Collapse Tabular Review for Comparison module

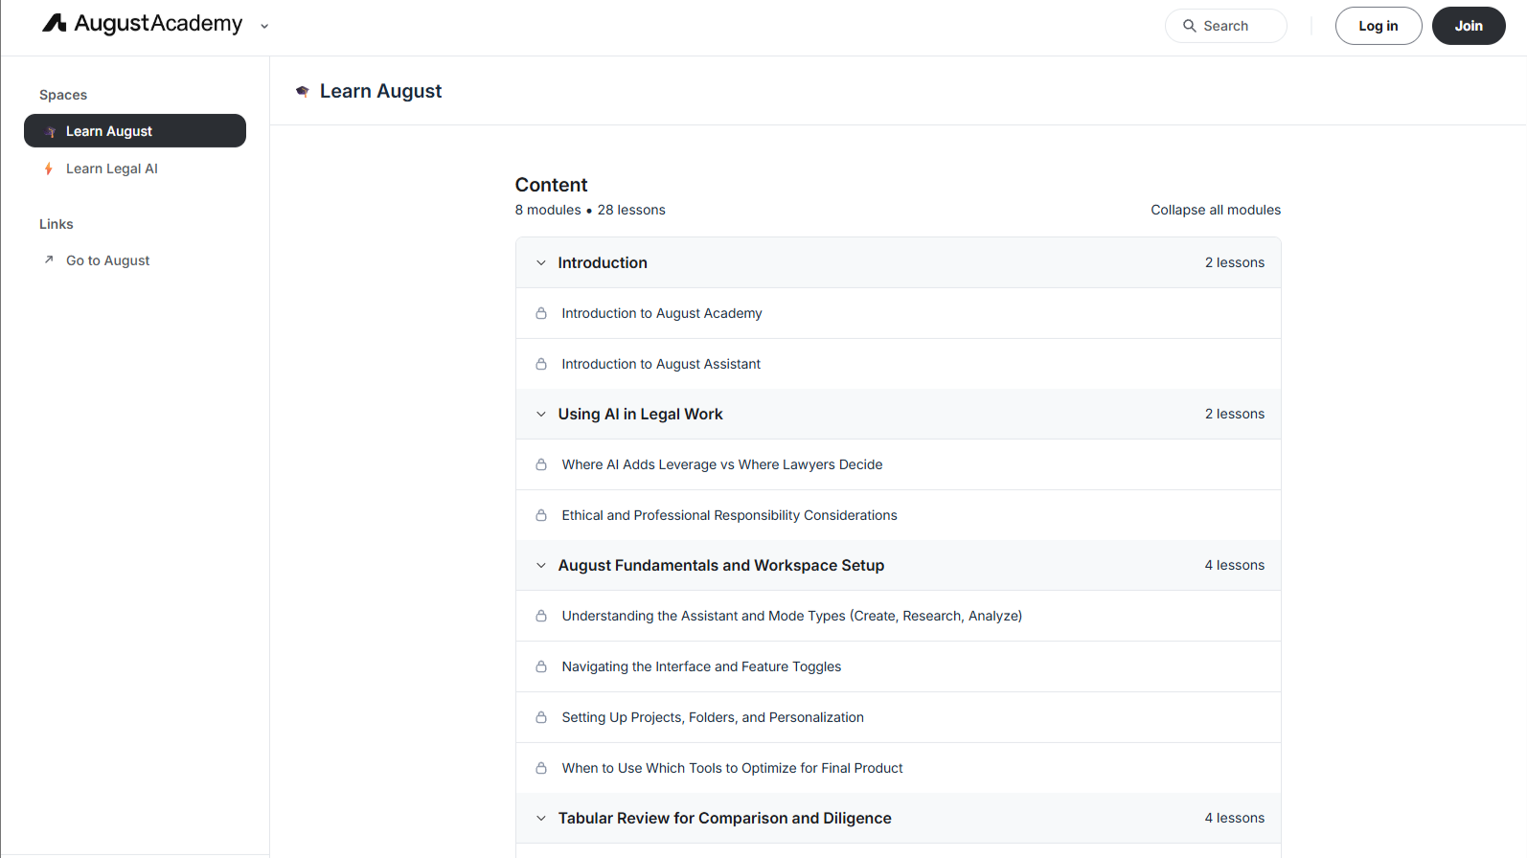[541, 818]
